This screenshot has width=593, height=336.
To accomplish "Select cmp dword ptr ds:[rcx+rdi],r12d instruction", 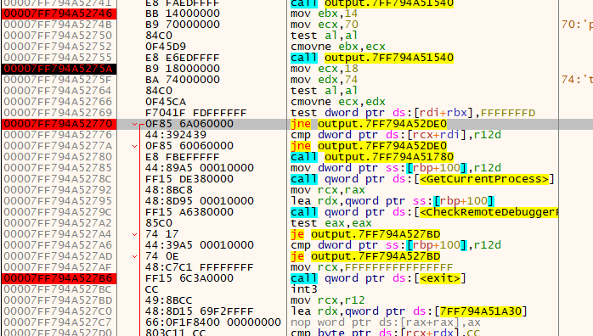I will [396, 135].
